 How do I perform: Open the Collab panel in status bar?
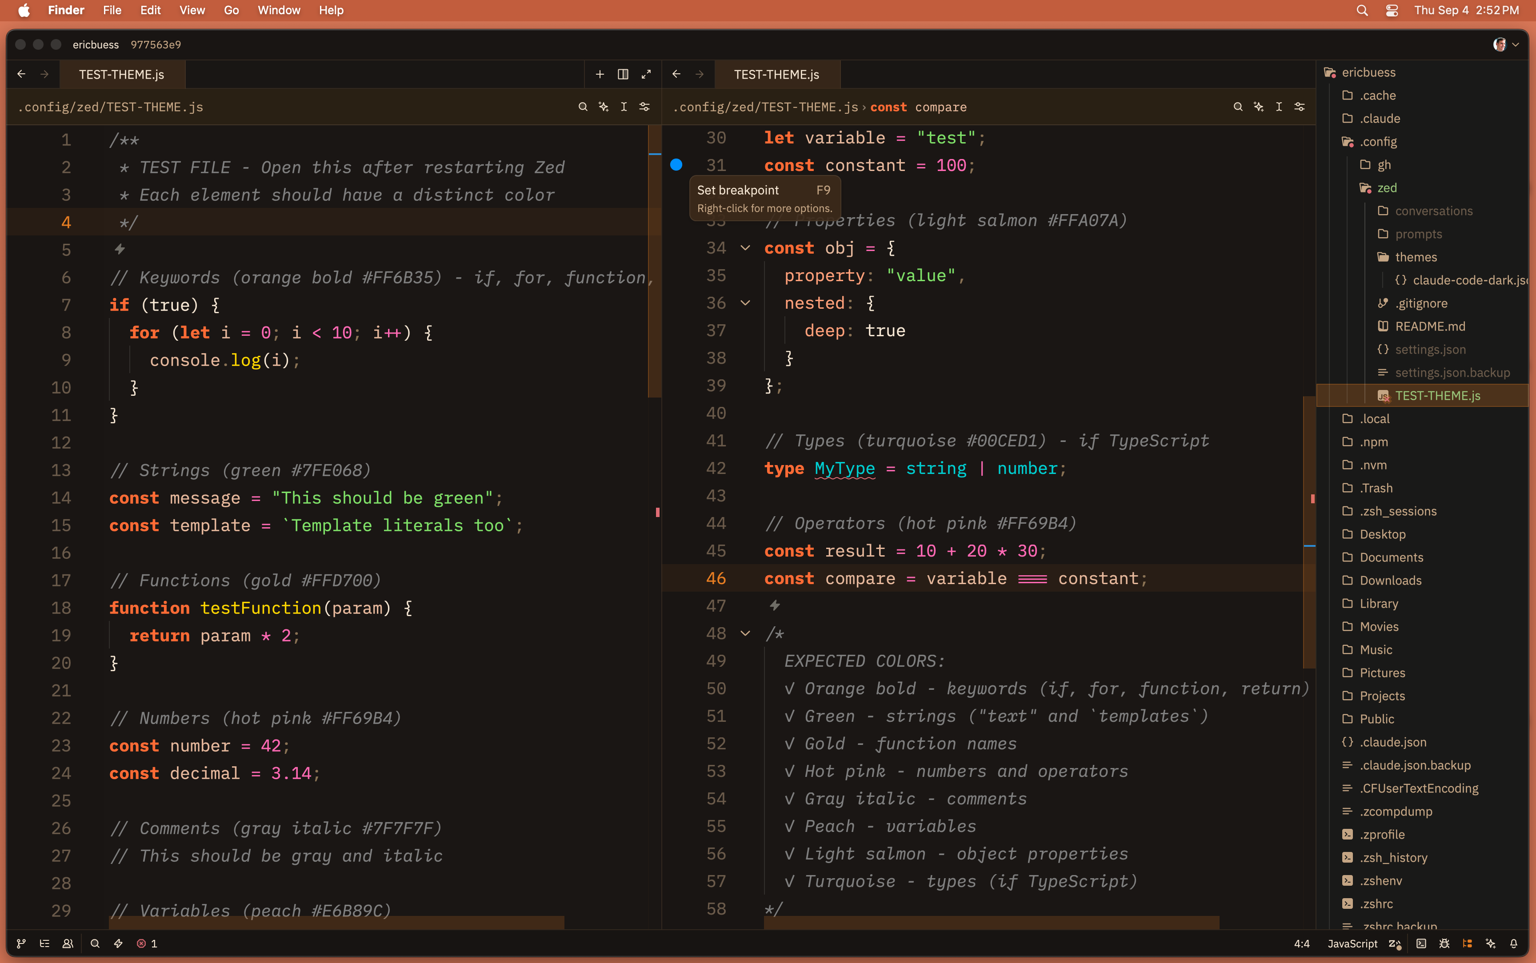pos(68,943)
